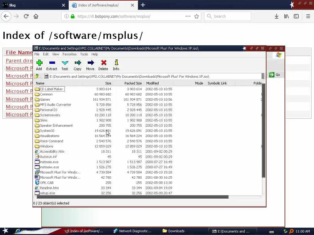Select the Games folder icon

point(37,99)
